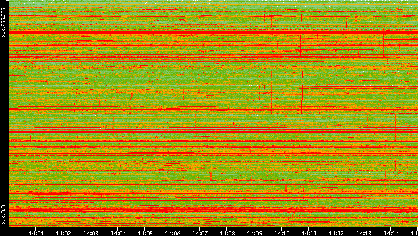This screenshot has width=418, height=236.
Task: Click the 14:11 time axis label
Action: [309, 233]
